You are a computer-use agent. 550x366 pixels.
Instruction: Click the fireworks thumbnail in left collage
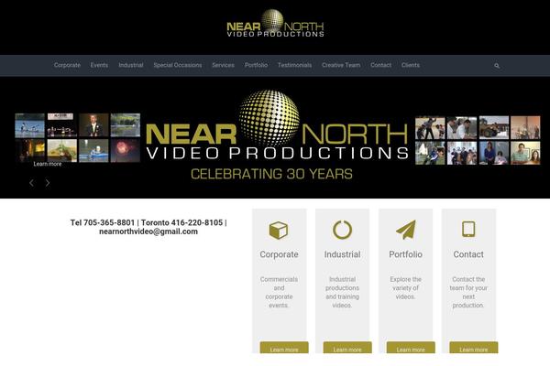pyautogui.click(x=126, y=151)
